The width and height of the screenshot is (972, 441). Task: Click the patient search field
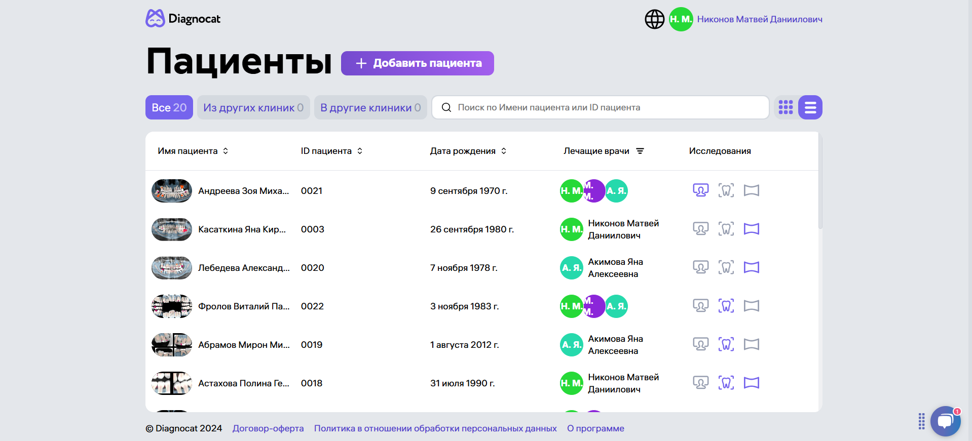point(601,107)
